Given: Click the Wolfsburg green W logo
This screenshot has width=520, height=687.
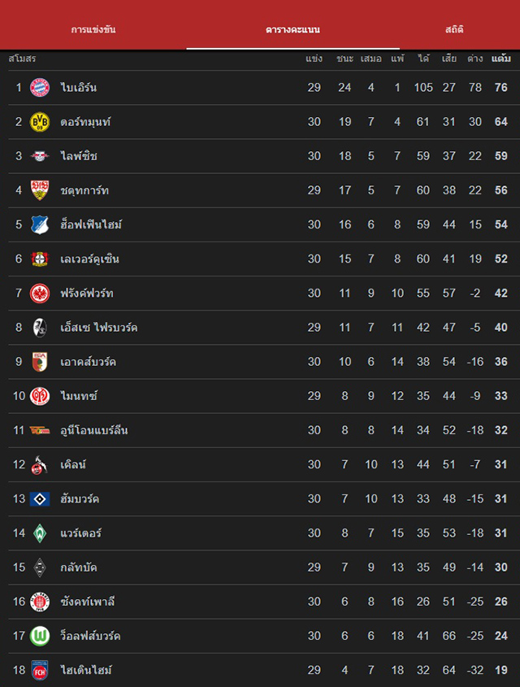Looking at the screenshot, I should [40, 636].
